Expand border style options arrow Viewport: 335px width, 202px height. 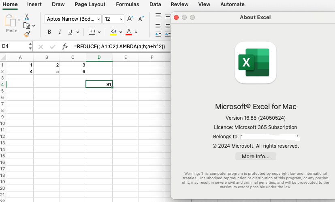click(x=99, y=32)
